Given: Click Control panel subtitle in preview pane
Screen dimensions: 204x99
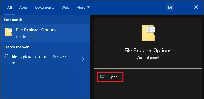Looking at the screenshot, I should coord(148,58).
